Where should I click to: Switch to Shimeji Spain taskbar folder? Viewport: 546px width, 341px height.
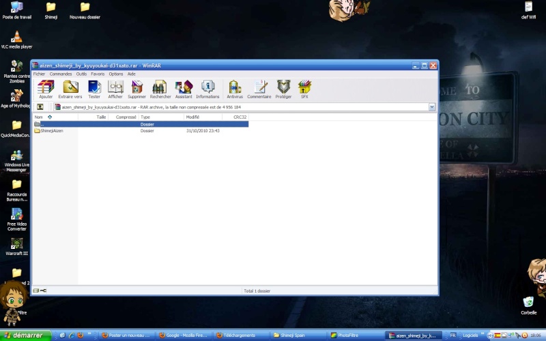pyautogui.click(x=298, y=336)
